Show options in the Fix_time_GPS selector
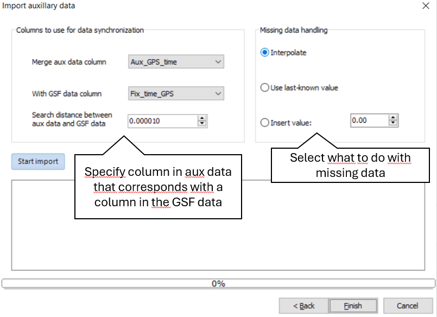This screenshot has height=317, width=437. [219, 93]
